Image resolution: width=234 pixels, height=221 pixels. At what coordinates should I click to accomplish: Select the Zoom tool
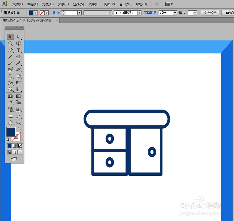(18, 123)
